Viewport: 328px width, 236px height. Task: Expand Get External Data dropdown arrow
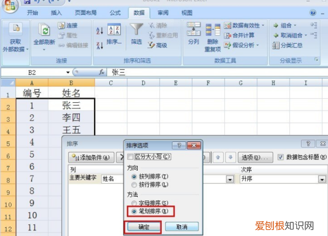(x=27, y=50)
